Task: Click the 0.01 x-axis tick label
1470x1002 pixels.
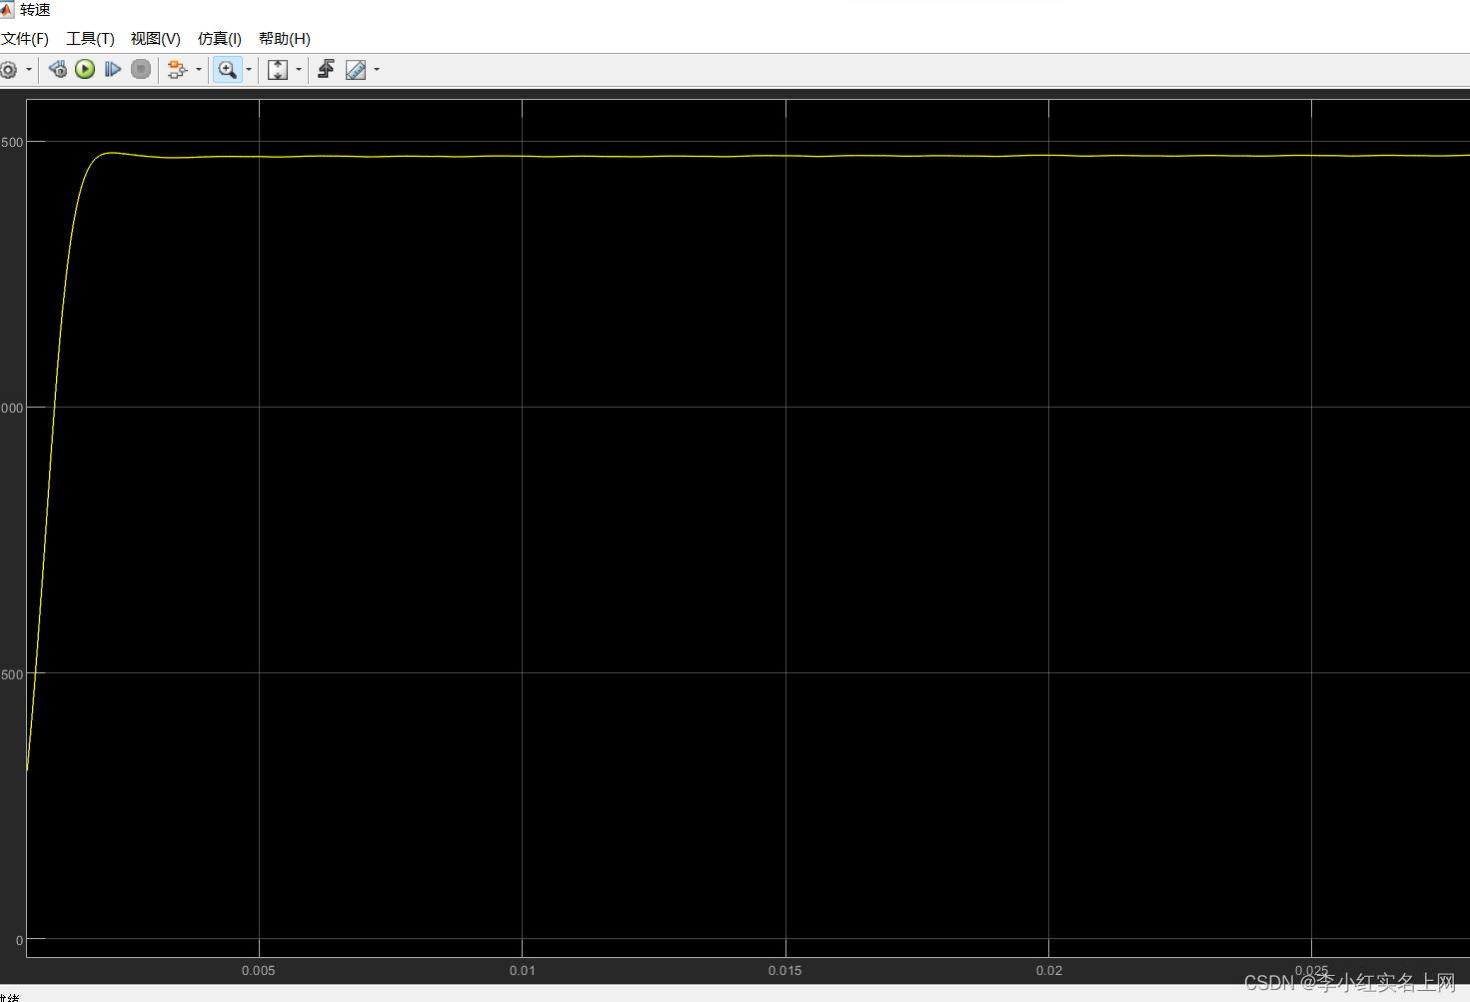Action: pyautogui.click(x=523, y=971)
